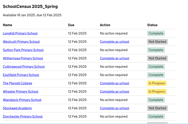Click 'No action required' in Longhill row
The height and width of the screenshot is (124, 188).
pos(114,33)
